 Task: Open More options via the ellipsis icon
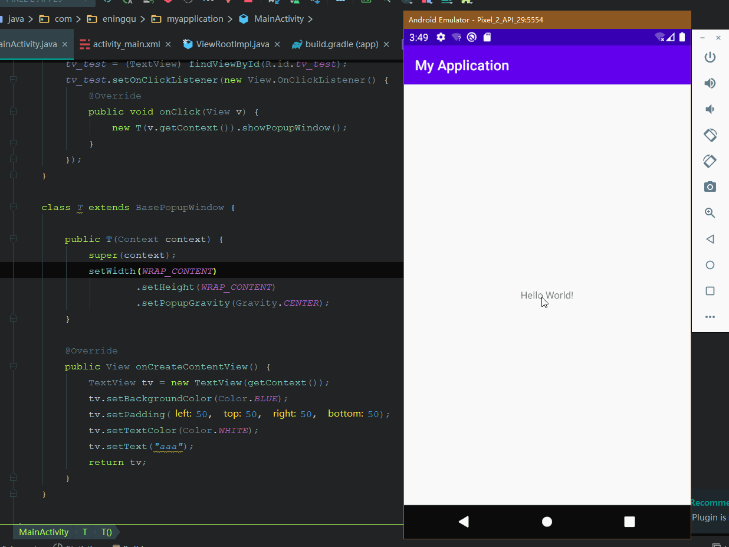[710, 317]
